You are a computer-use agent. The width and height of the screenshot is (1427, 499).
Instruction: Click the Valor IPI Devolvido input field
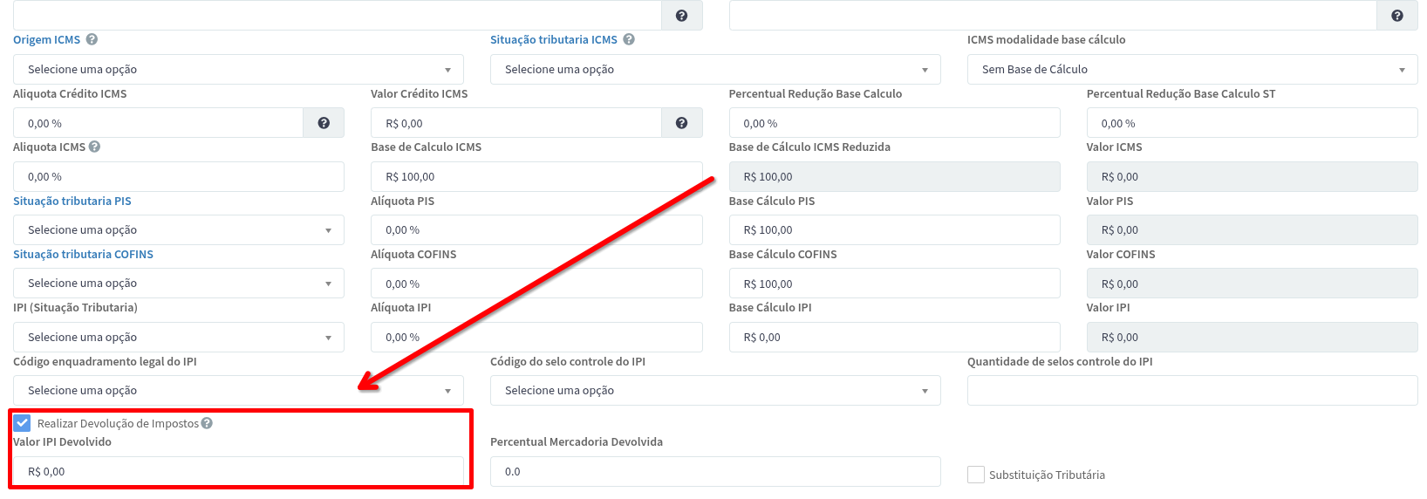(x=238, y=472)
